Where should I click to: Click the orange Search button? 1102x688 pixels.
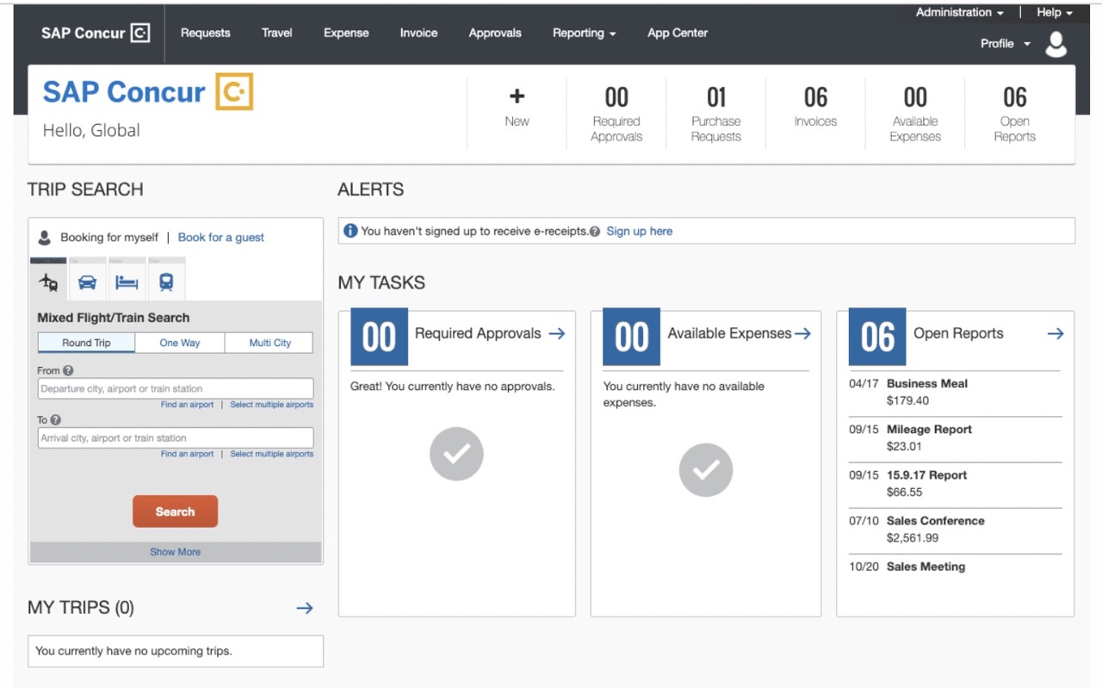175,511
